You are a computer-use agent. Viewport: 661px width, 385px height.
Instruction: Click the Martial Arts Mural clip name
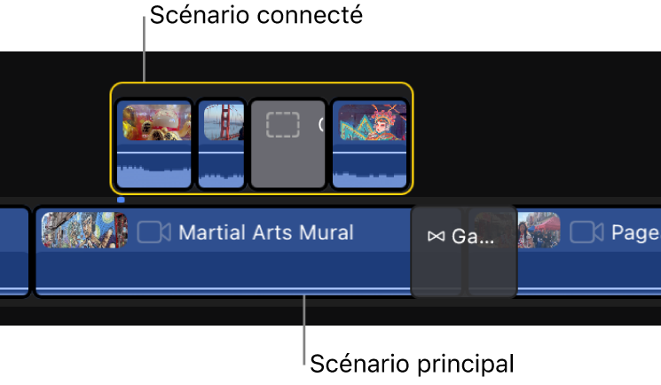coord(266,232)
